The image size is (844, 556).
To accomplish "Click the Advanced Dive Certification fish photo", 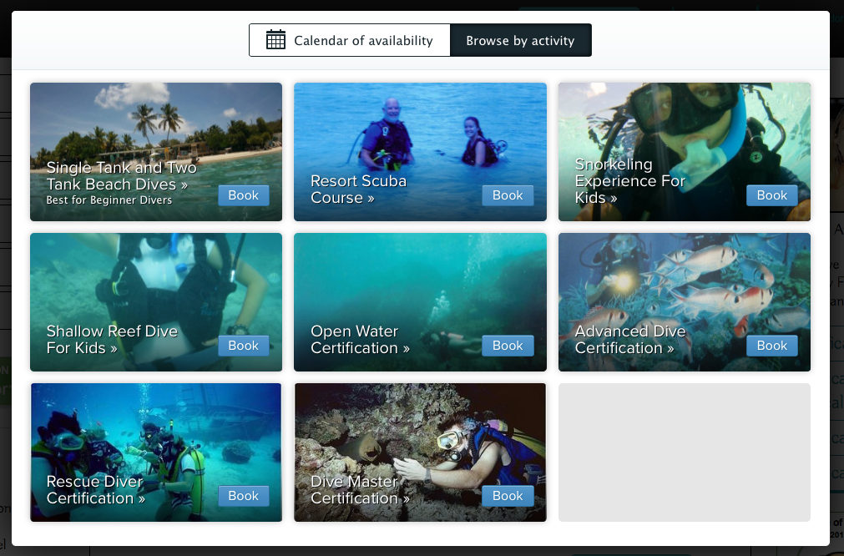I will coord(684,275).
